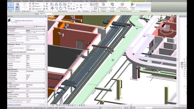Click the Align tool icon

coord(52,4)
